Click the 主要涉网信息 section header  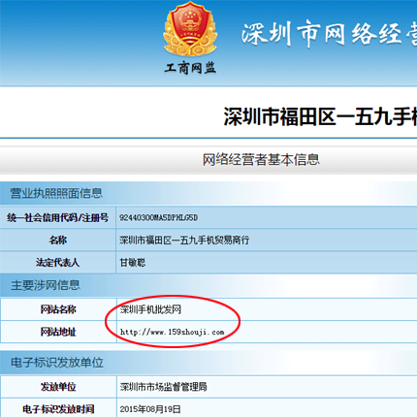[46, 285]
